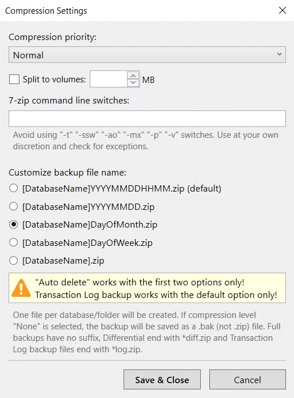Decrease volume size with down arrow
This screenshot has width=294, height=398.
point(133,83)
